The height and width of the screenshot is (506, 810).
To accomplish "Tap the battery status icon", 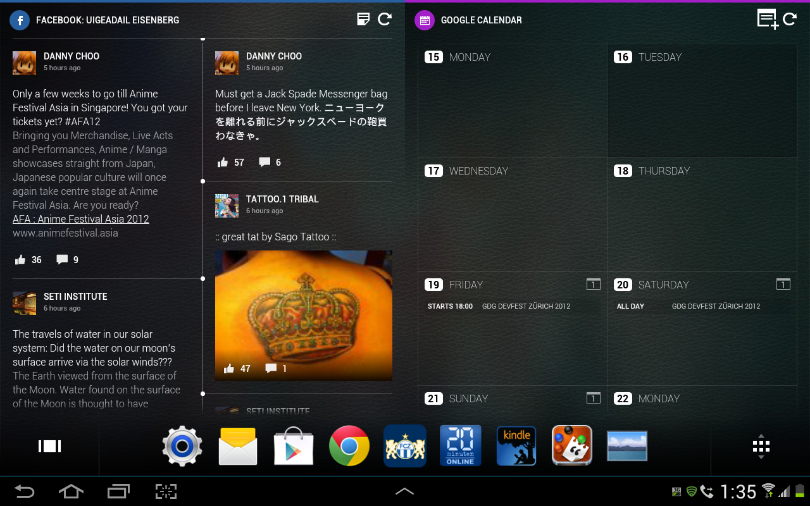I will [800, 490].
